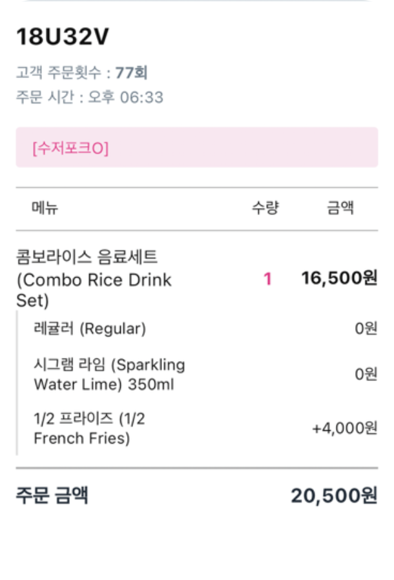Select the 레귤러 (Regular) option row
The height and width of the screenshot is (580, 394).
pyautogui.click(x=90, y=329)
